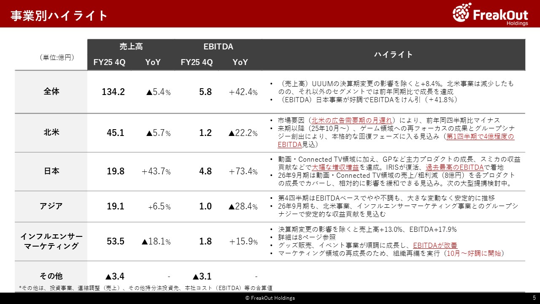
Task: Select the ▲3.1 other EBITDA value
Action: coord(202,277)
